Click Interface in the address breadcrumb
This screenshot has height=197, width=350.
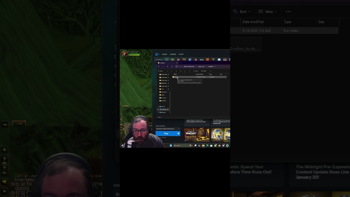pyautogui.click(x=211, y=66)
